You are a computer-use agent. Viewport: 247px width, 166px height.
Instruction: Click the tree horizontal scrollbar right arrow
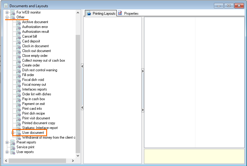(73, 161)
